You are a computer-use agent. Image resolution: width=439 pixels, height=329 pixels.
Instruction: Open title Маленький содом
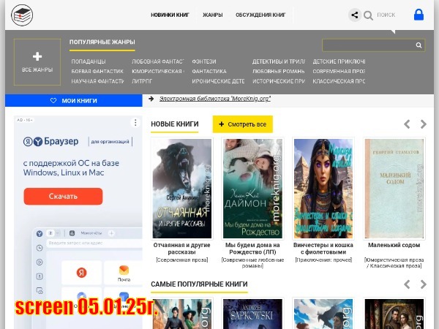(394, 245)
